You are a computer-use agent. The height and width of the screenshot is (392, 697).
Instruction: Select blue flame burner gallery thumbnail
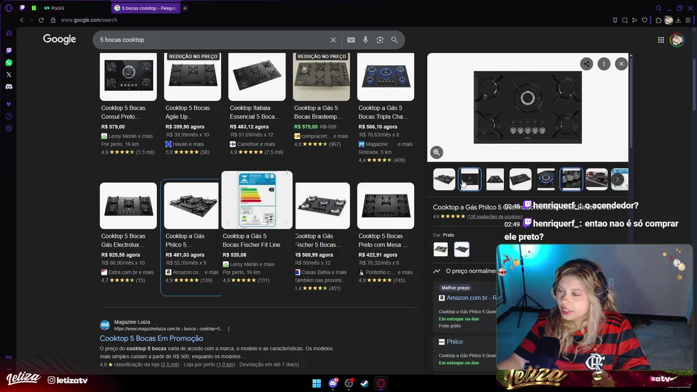[546, 179]
